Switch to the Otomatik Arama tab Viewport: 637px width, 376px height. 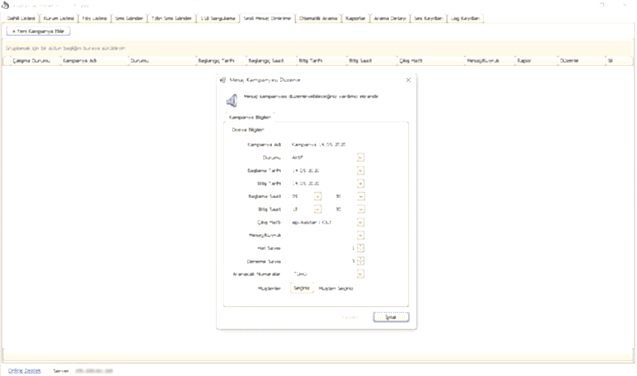click(x=318, y=17)
